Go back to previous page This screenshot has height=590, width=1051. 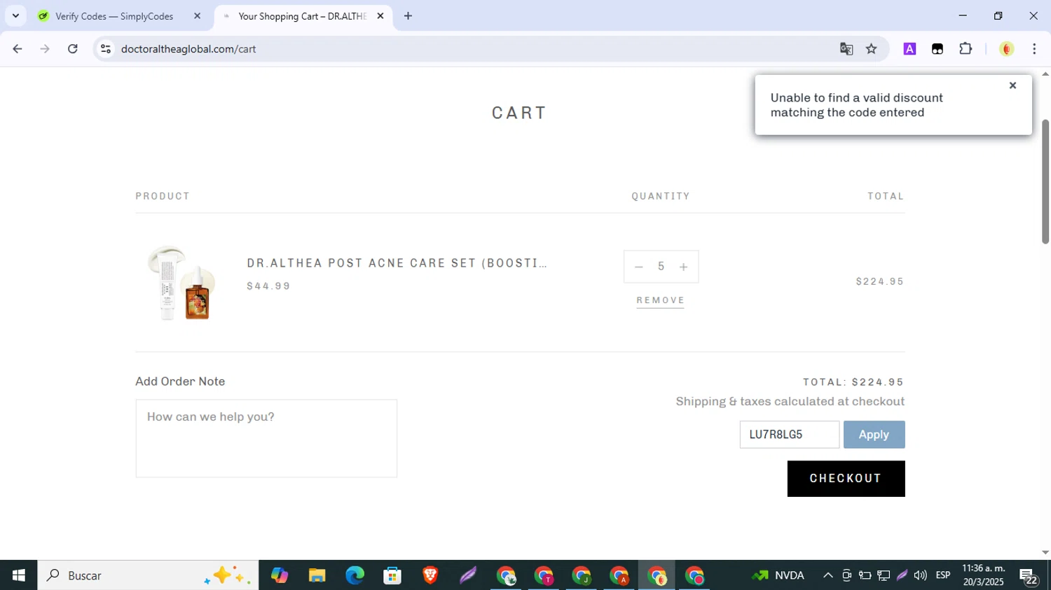click(x=18, y=49)
